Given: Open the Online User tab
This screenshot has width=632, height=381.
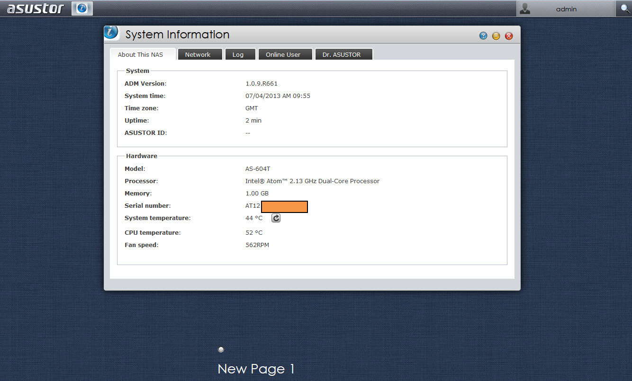Looking at the screenshot, I should coord(285,54).
